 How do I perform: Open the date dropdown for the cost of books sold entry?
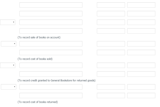(9, 44)
